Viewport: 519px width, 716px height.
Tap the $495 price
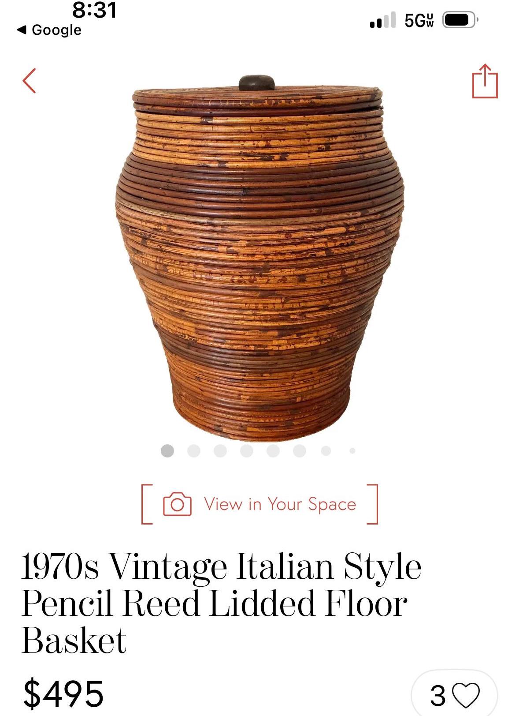(x=63, y=694)
